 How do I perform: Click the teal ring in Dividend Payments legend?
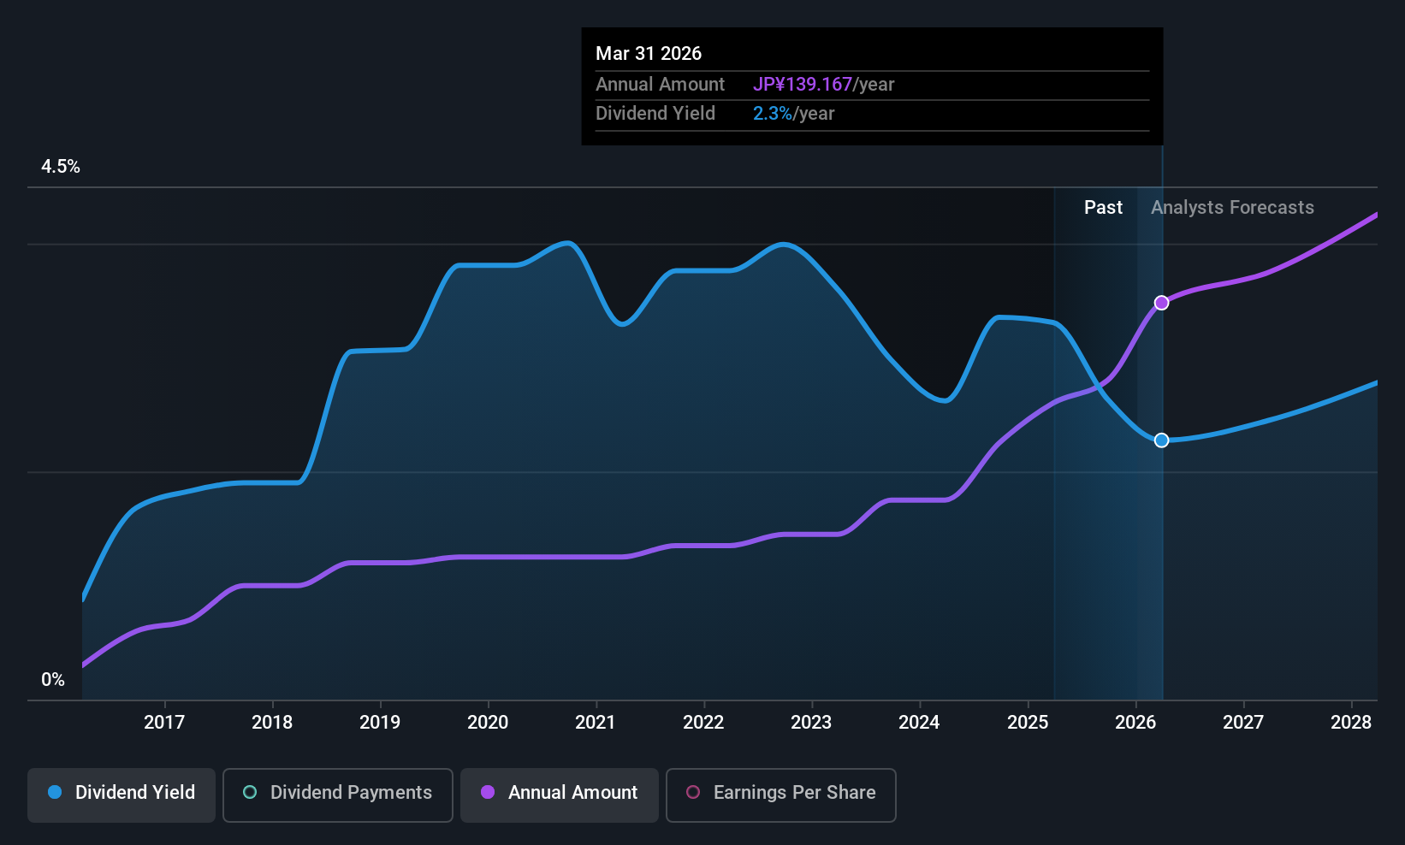click(250, 792)
